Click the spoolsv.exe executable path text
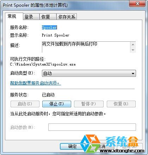The height and width of the screenshot is (155, 148). pyautogui.click(x=43, y=65)
